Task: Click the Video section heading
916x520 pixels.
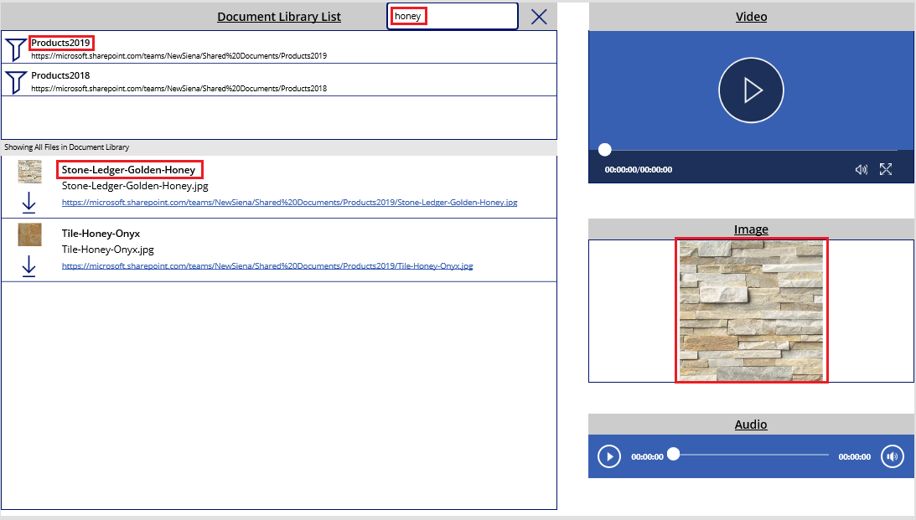Action: click(751, 17)
